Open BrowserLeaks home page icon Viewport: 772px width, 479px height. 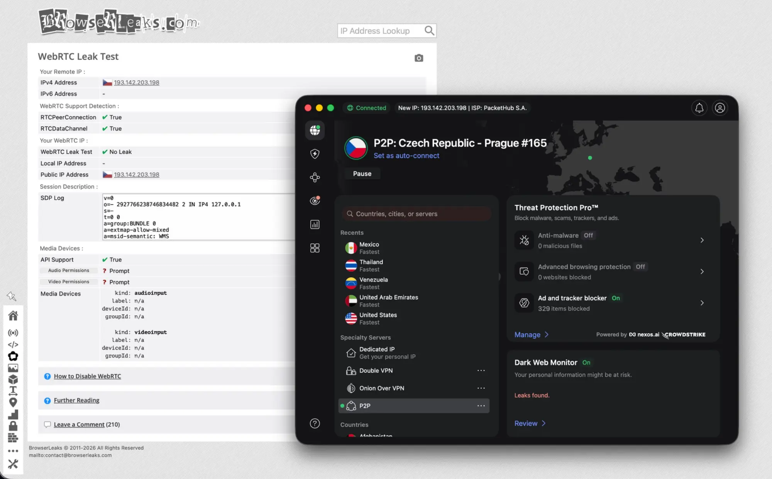click(x=13, y=315)
